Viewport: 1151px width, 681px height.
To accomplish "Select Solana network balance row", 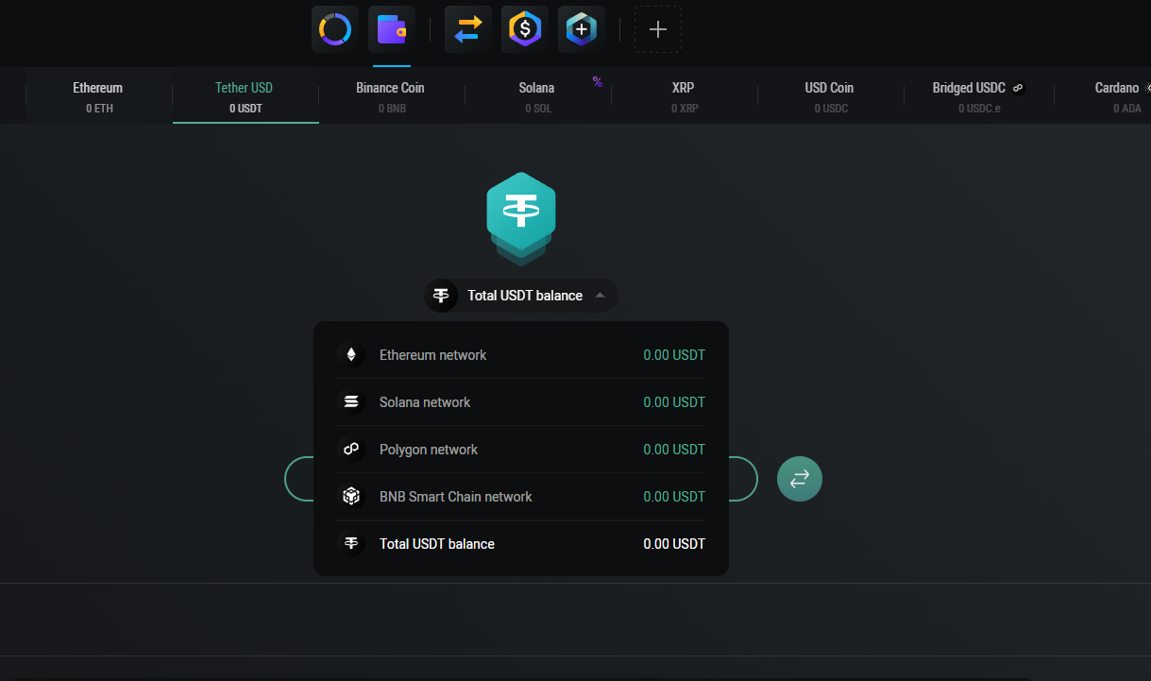I will tap(521, 402).
